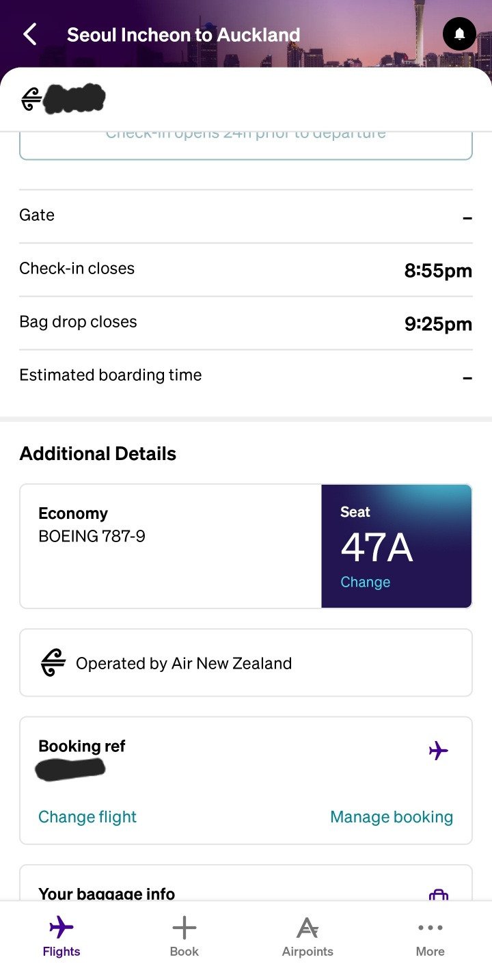Tap the Change flight link
The height and width of the screenshot is (968, 492).
(x=87, y=817)
